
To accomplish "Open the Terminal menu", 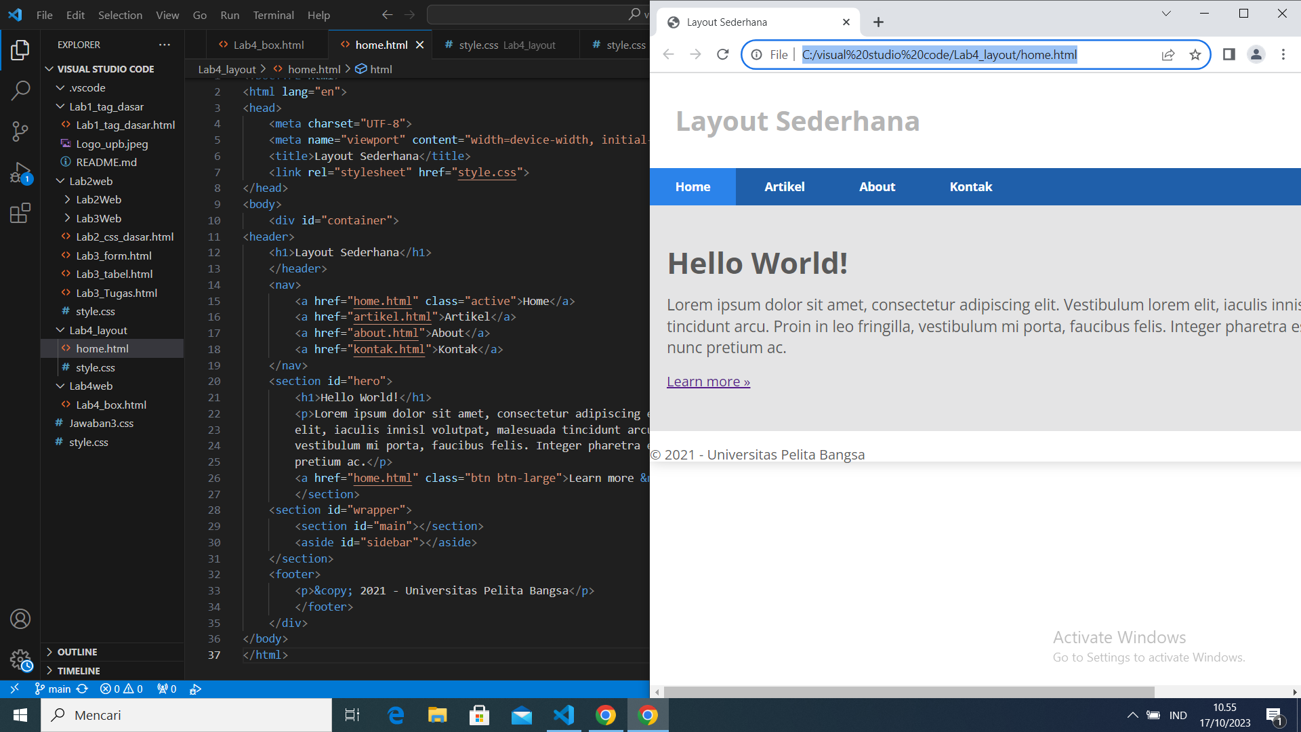I will point(274,15).
